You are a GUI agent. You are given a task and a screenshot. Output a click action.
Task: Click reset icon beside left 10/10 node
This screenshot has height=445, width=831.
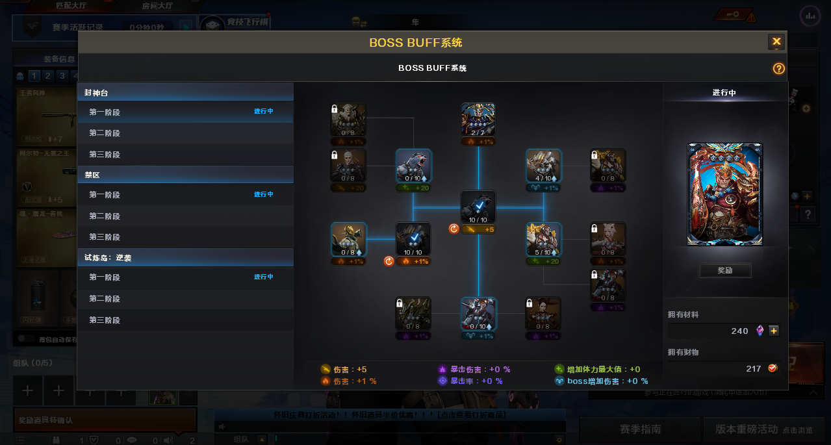click(389, 261)
